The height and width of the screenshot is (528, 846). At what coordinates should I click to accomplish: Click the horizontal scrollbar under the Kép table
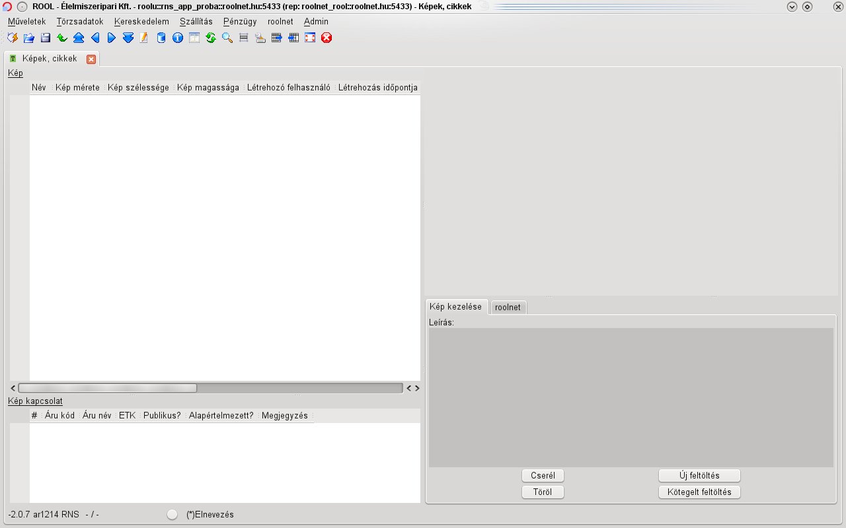click(297, 388)
